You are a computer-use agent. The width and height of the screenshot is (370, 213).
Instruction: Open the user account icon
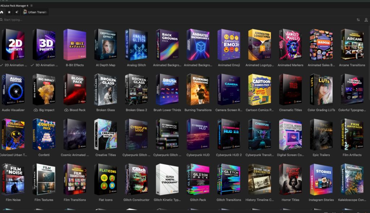click(x=366, y=20)
